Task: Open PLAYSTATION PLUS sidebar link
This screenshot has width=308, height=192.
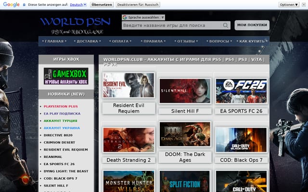Action: pos(61,107)
